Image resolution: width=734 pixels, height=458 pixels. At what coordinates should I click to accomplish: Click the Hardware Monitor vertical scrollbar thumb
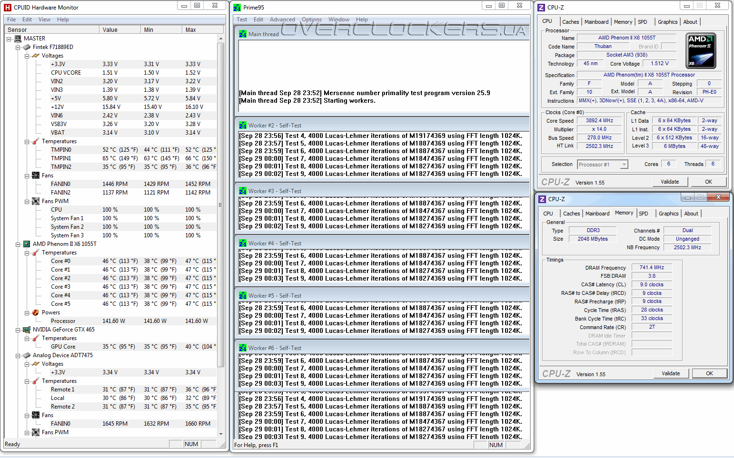(x=220, y=205)
